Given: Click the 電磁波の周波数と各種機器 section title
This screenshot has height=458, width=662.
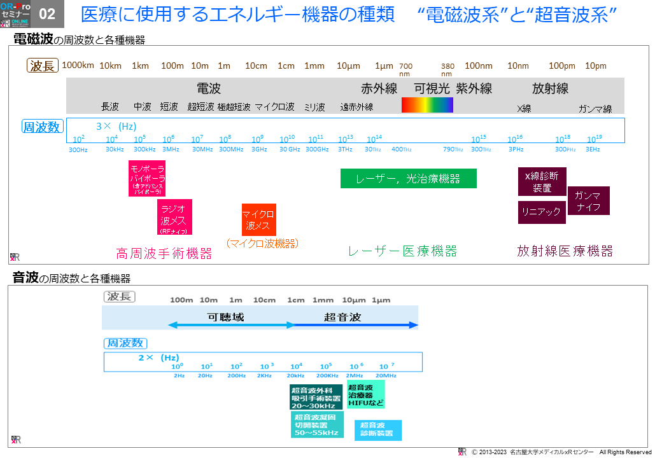Looking at the screenshot, I should (80, 39).
